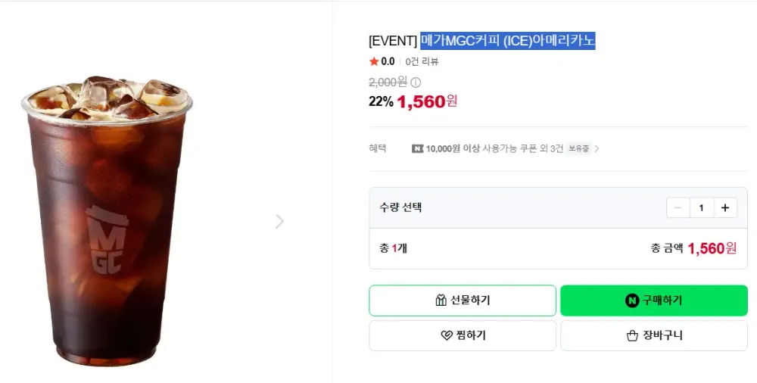The width and height of the screenshot is (757, 383).
Task: Click the quantity number field
Action: pyautogui.click(x=702, y=207)
